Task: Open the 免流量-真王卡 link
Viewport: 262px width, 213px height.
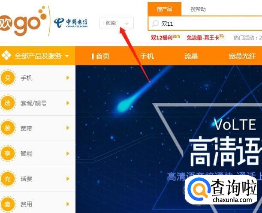Action: (205, 37)
